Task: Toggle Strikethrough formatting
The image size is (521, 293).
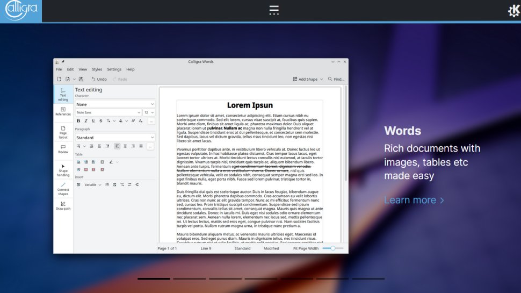Action: 100,121
